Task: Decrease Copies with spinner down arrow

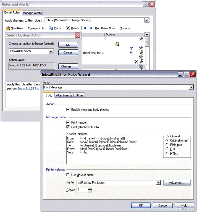Action: pyautogui.click(x=90, y=191)
